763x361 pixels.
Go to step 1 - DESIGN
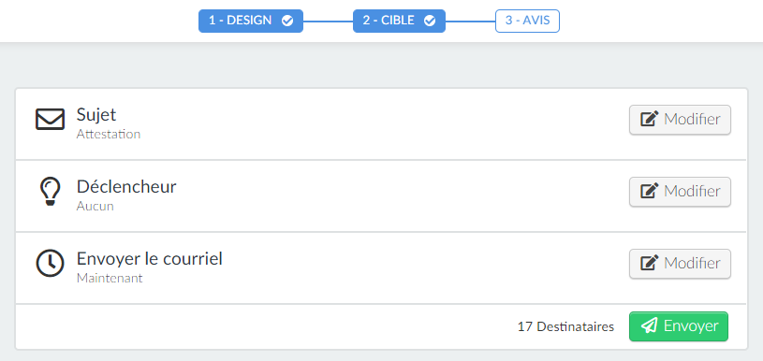coord(251,21)
